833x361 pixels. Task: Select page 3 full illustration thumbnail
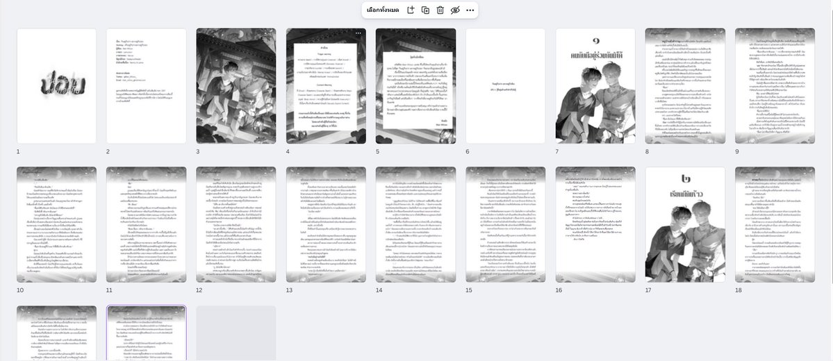coord(236,86)
